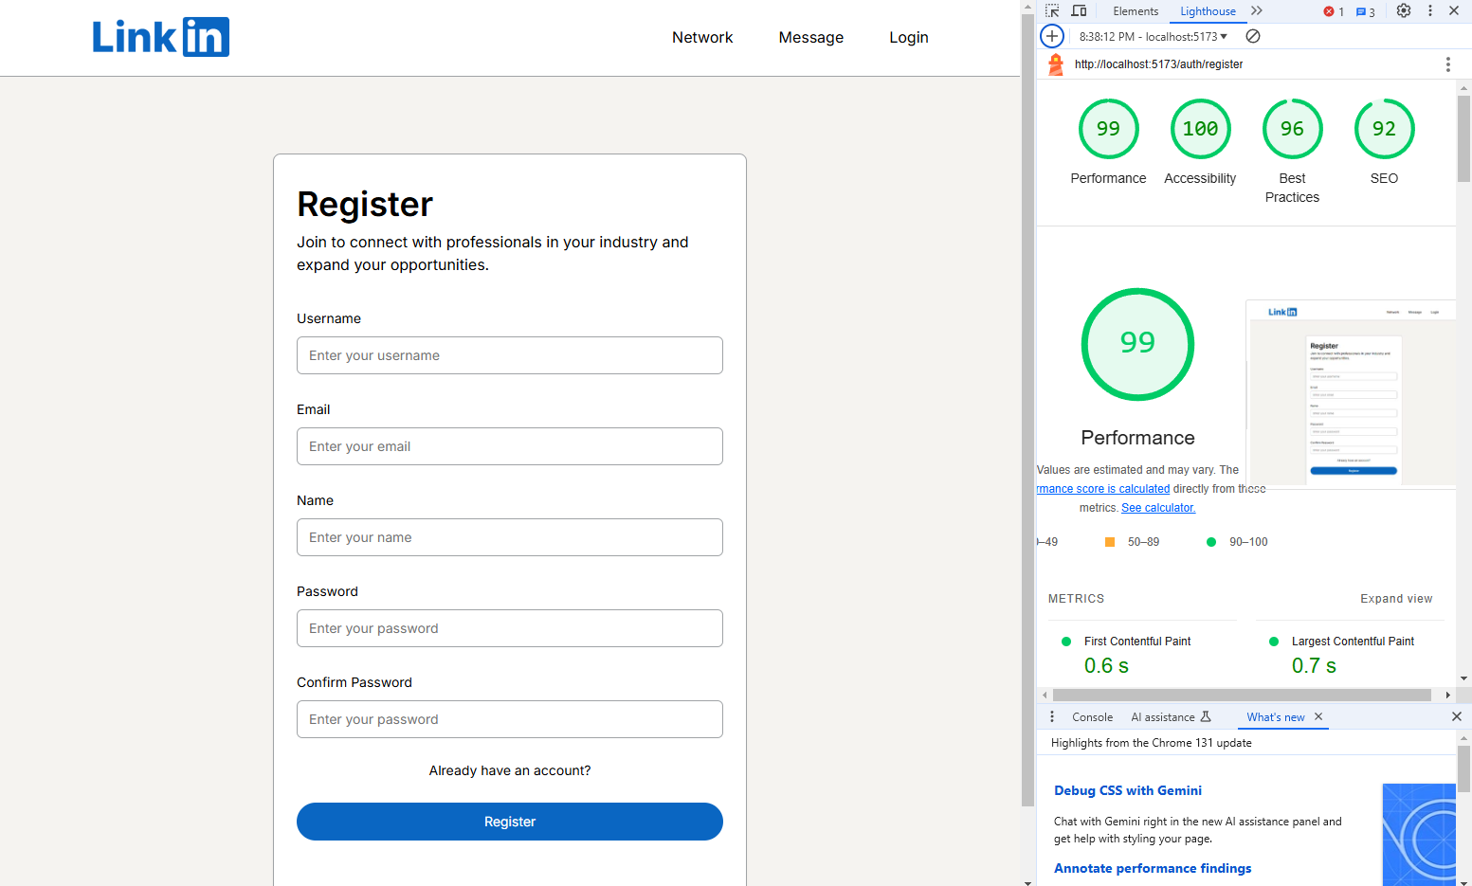The width and height of the screenshot is (1472, 886).
Task: Start a new Lighthouse report plus icon
Action: 1052,36
